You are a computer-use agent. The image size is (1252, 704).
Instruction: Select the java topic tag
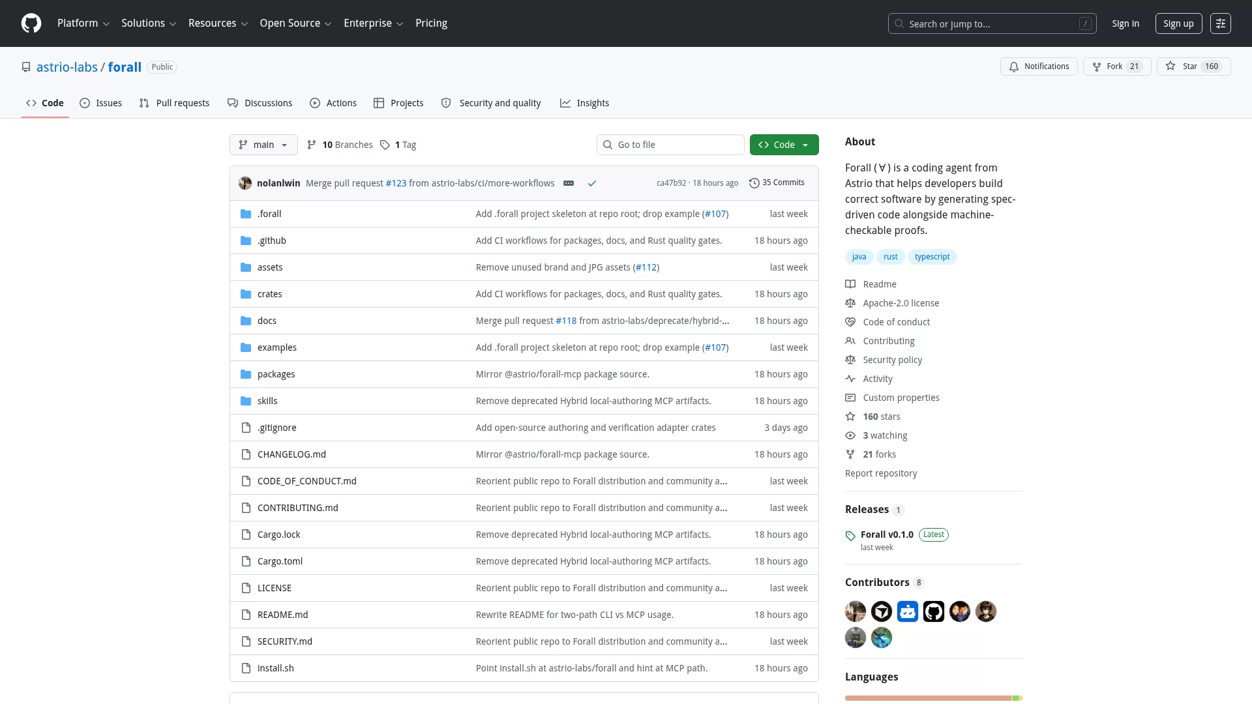[859, 257]
